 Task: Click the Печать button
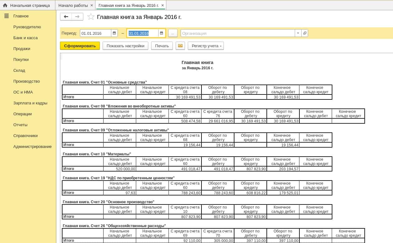pyautogui.click(x=162, y=46)
